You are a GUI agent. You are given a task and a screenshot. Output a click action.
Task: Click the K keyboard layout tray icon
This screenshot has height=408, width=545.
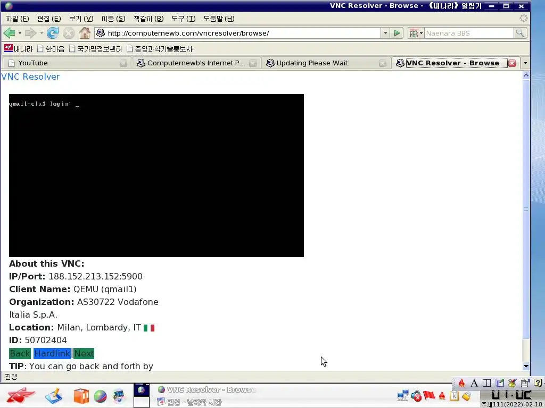coord(454,395)
